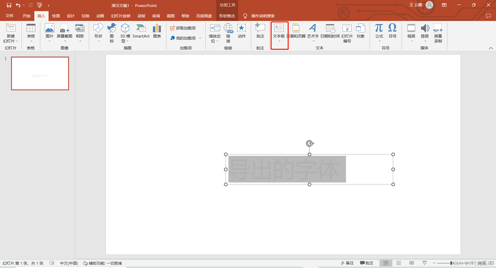Open ribbon display options icon
The height and width of the screenshot is (268, 496).
pyautogui.click(x=444, y=5)
